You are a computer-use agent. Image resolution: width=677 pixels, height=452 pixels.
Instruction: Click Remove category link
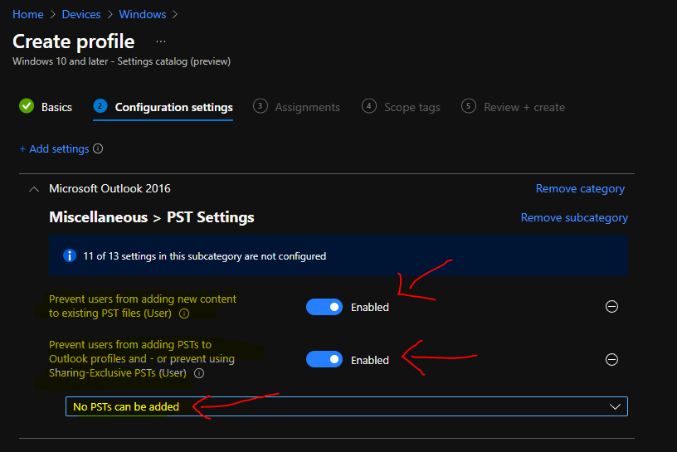(x=580, y=188)
